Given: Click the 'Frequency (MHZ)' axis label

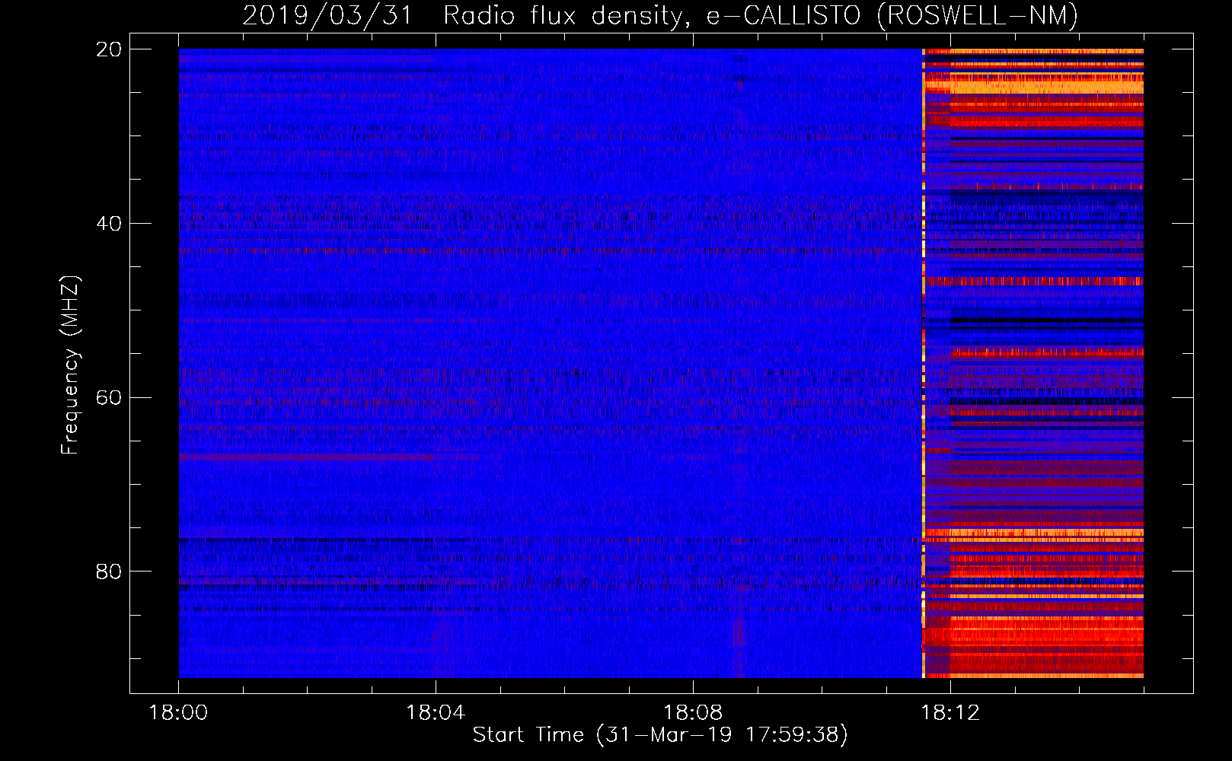Looking at the screenshot, I should (x=69, y=365).
